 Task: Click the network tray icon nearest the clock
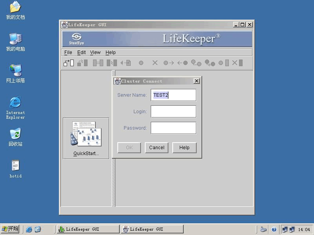(x=292, y=230)
